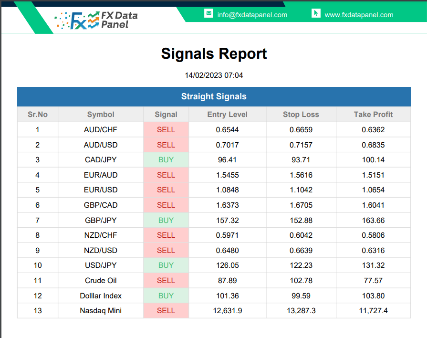The image size is (427, 338).
Task: Click the Nasdaq Mini symbol cell
Action: [101, 311]
